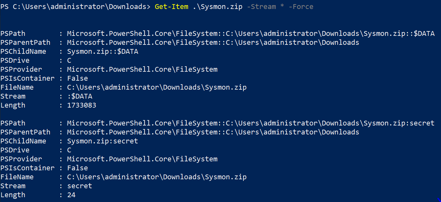The image size is (441, 202).
Task: Click the Stream row value secret
Action: tap(80, 186)
